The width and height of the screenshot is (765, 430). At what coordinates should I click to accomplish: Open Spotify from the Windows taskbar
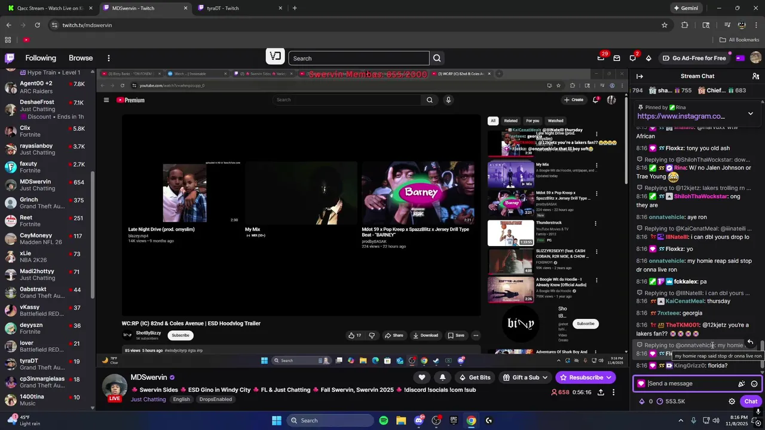(384, 420)
